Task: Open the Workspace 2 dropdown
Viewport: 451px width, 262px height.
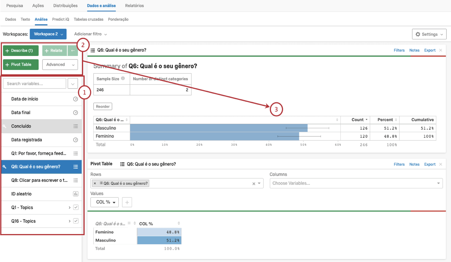Action: point(48,34)
